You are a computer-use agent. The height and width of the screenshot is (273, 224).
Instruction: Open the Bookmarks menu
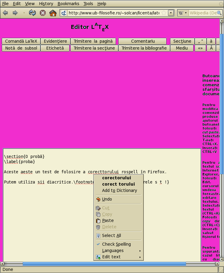68,4
